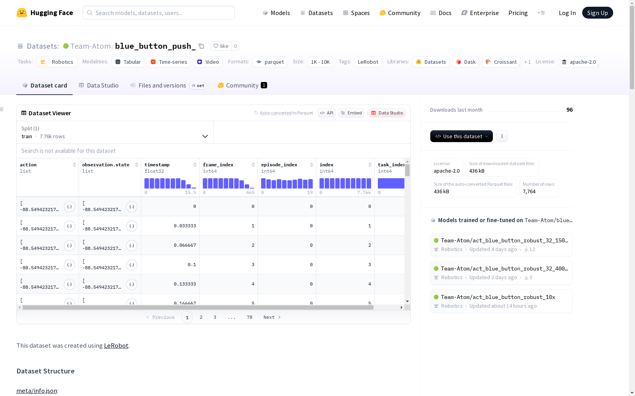Sort by the frame_index column
The image size is (635, 396).
click(x=253, y=165)
